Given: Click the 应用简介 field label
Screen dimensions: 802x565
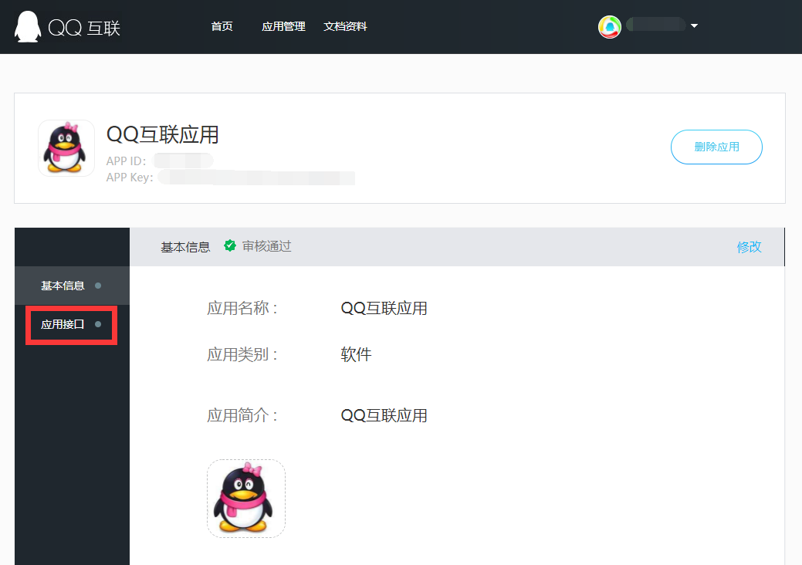Looking at the screenshot, I should point(242,416).
